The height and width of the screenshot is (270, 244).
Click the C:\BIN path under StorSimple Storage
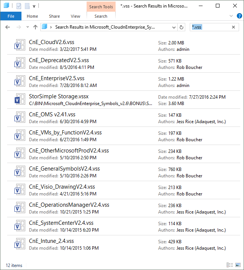coord(91,104)
